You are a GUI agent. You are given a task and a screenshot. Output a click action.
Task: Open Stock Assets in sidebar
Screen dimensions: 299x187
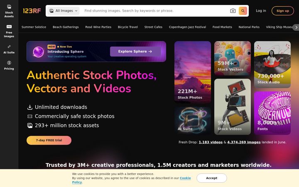[x=9, y=11]
